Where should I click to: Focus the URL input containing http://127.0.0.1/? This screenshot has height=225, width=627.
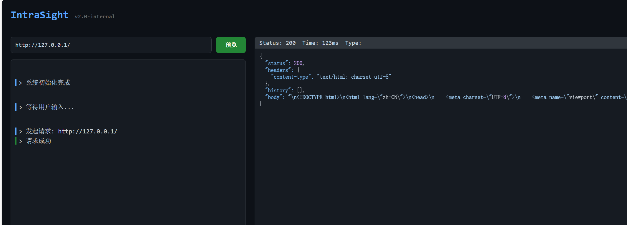coord(111,45)
